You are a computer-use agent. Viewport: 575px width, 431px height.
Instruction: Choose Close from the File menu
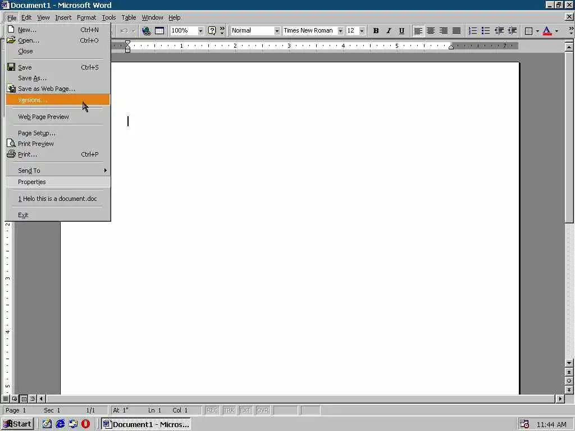58,51
